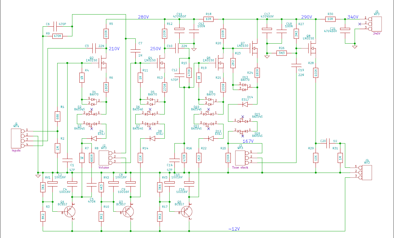This screenshot has height=238, width=394.
Task: Click the Q4 LND150 MOSFET symbol
Action: [x=161, y=63]
